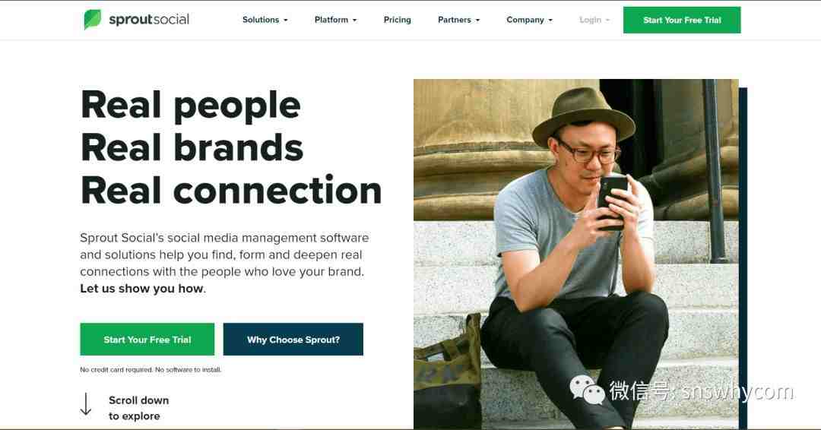Click the Scroll down to explore label
The image size is (821, 430).
(139, 408)
